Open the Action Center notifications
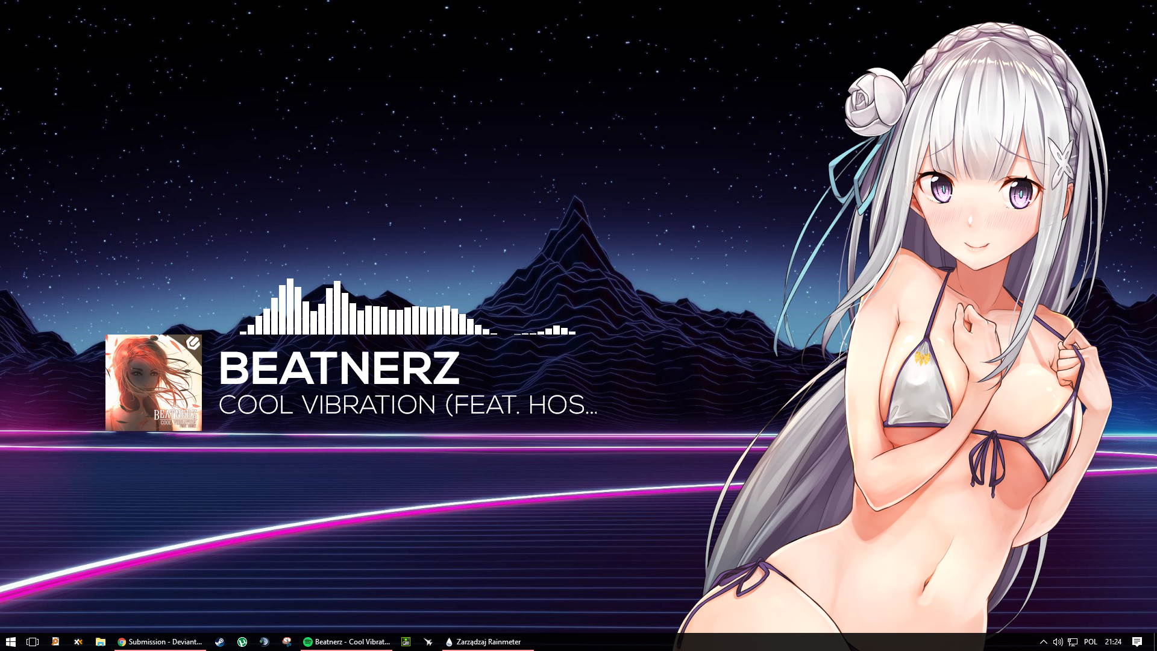The image size is (1157, 651). tap(1137, 642)
